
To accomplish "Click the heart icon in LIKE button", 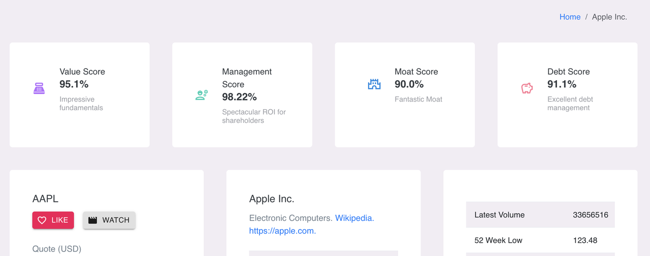I will (42, 220).
